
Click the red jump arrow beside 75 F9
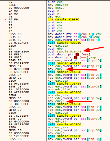click(x=5, y=20)
